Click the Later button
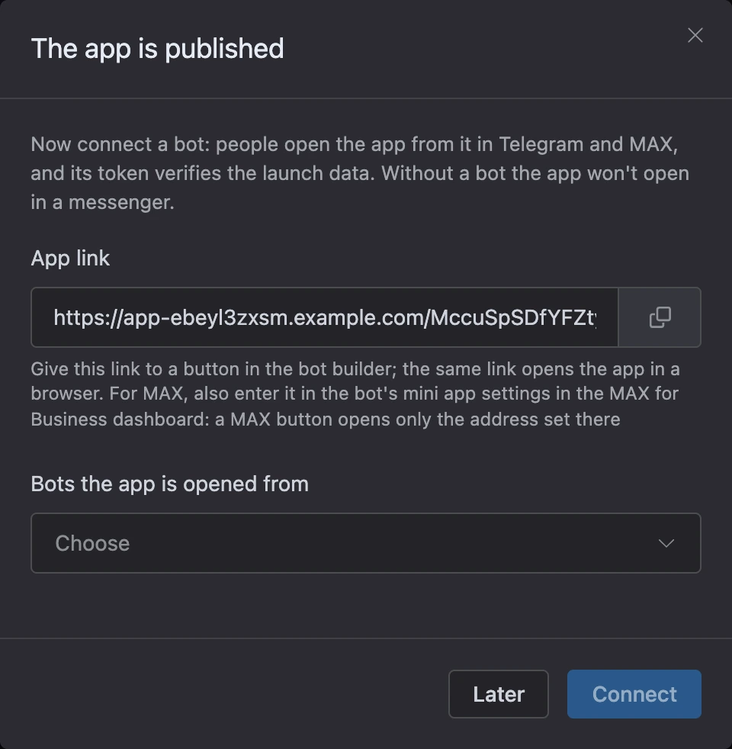The height and width of the screenshot is (749, 732). pyautogui.click(x=499, y=694)
